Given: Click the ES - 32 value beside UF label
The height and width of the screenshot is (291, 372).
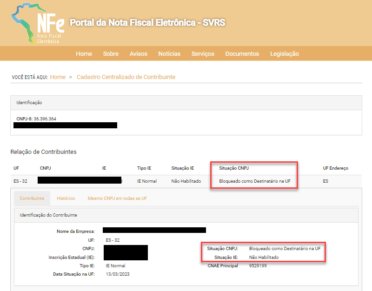Looking at the screenshot, I should (x=113, y=240).
